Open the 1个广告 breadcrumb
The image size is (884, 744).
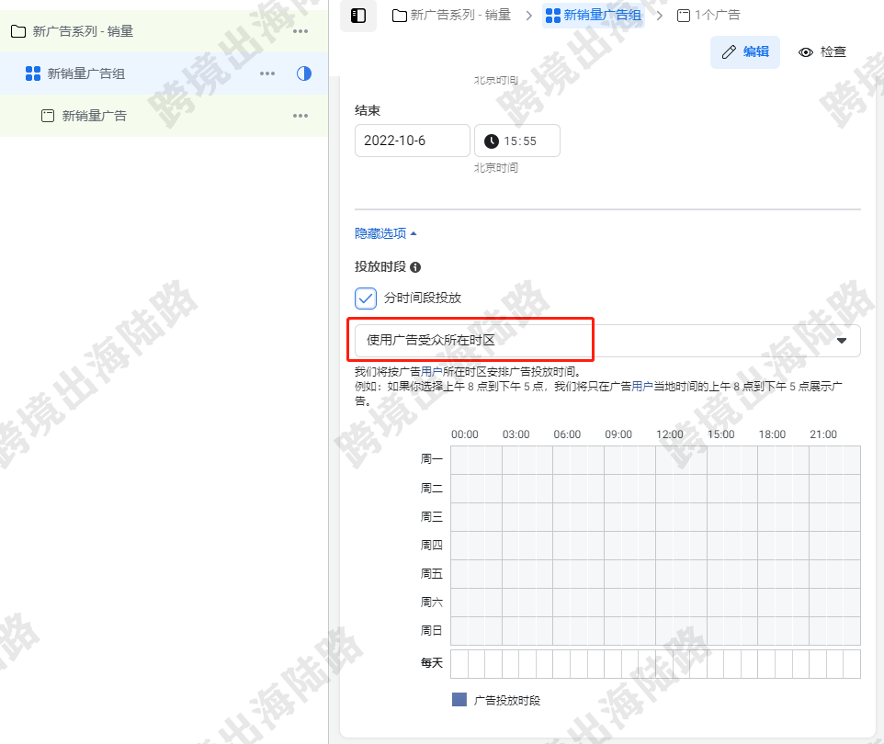[x=708, y=16]
